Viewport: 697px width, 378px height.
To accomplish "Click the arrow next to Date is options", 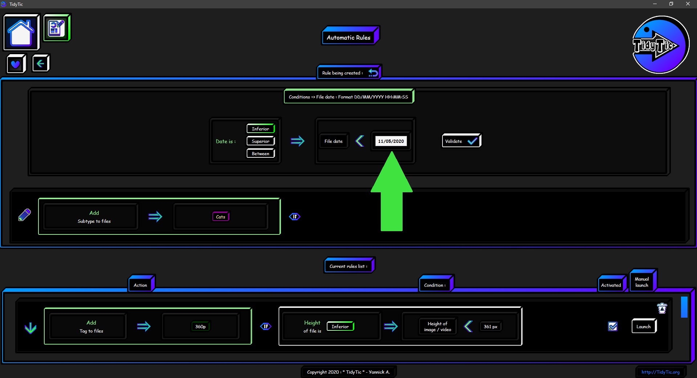I will 298,141.
